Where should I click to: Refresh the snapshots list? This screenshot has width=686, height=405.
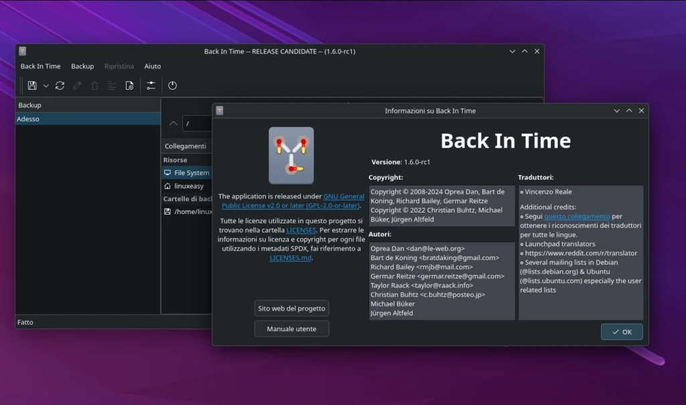[x=60, y=85]
